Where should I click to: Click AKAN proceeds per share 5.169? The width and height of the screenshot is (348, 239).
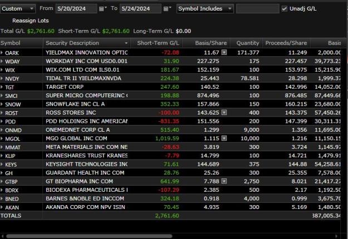click(299, 207)
